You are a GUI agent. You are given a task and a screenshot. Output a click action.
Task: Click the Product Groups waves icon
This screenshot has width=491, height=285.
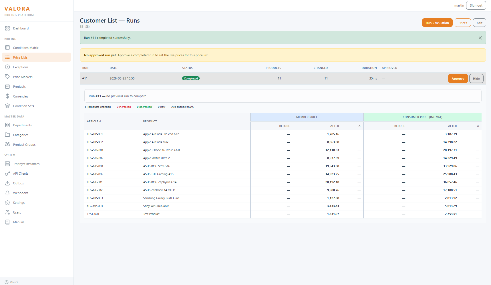tap(7, 145)
